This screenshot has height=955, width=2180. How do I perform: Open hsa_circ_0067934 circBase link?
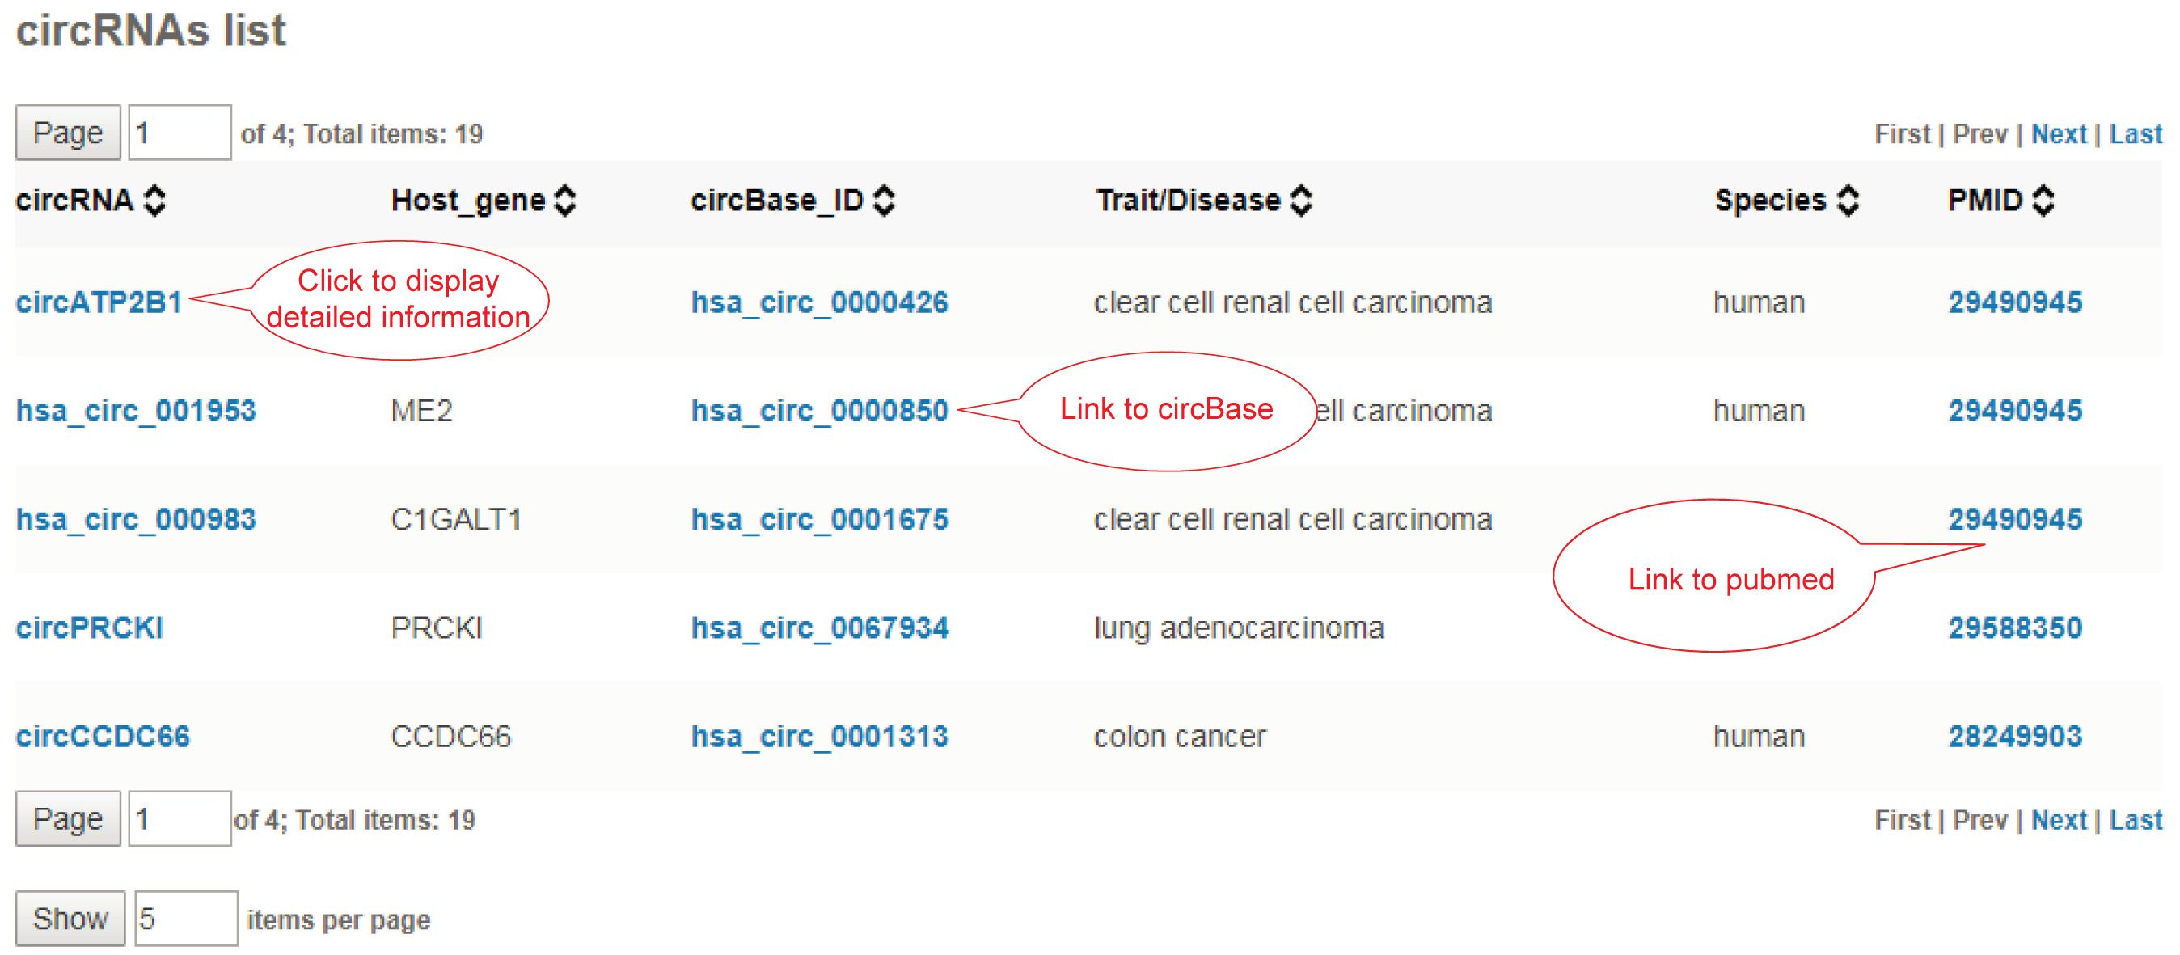point(819,628)
